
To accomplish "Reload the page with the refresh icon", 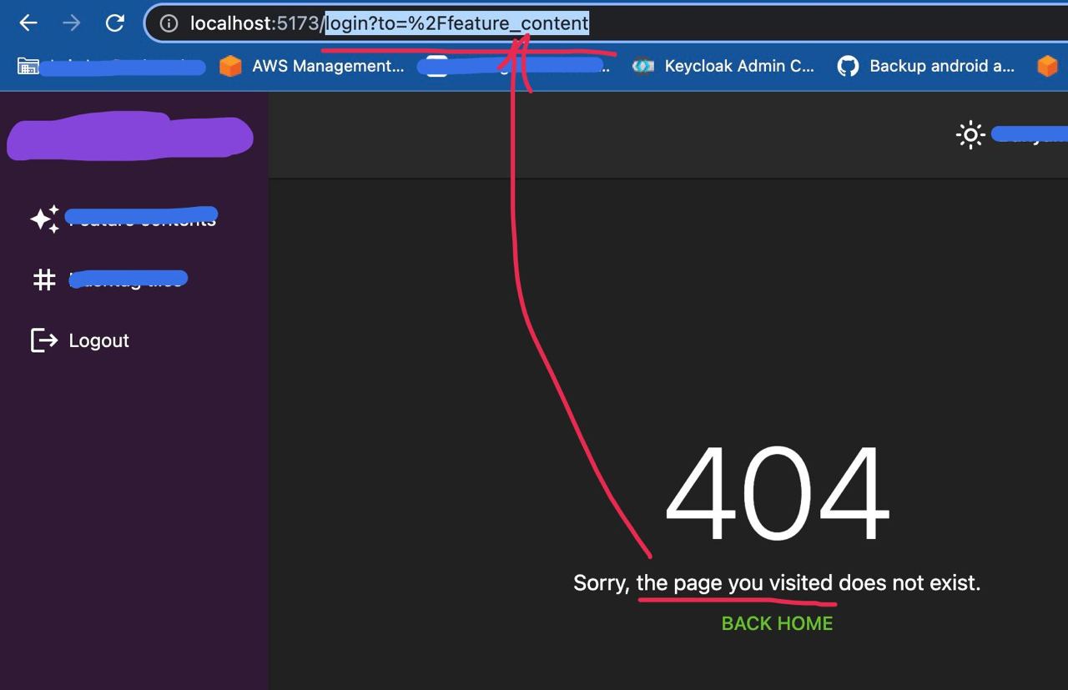I will 115,23.
